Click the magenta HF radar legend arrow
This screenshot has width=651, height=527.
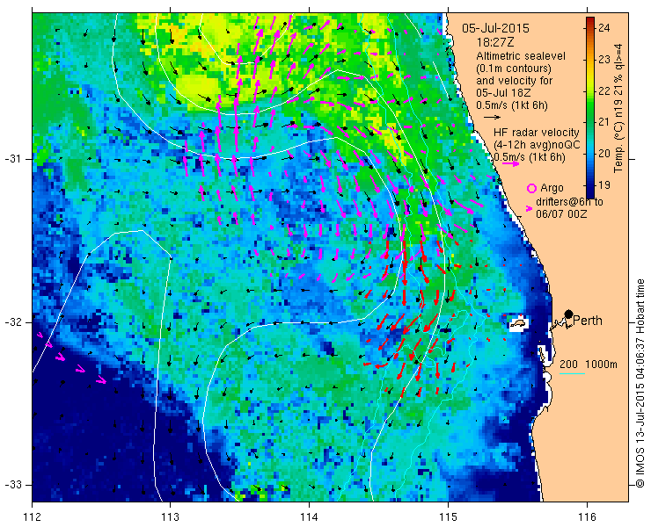[x=510, y=163]
